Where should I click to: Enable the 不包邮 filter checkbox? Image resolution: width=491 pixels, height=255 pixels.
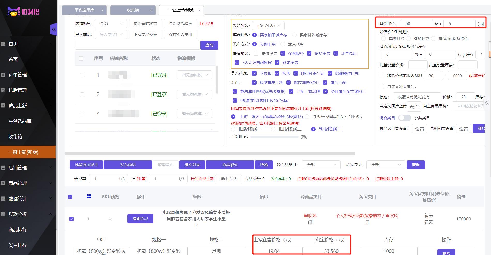(x=254, y=73)
